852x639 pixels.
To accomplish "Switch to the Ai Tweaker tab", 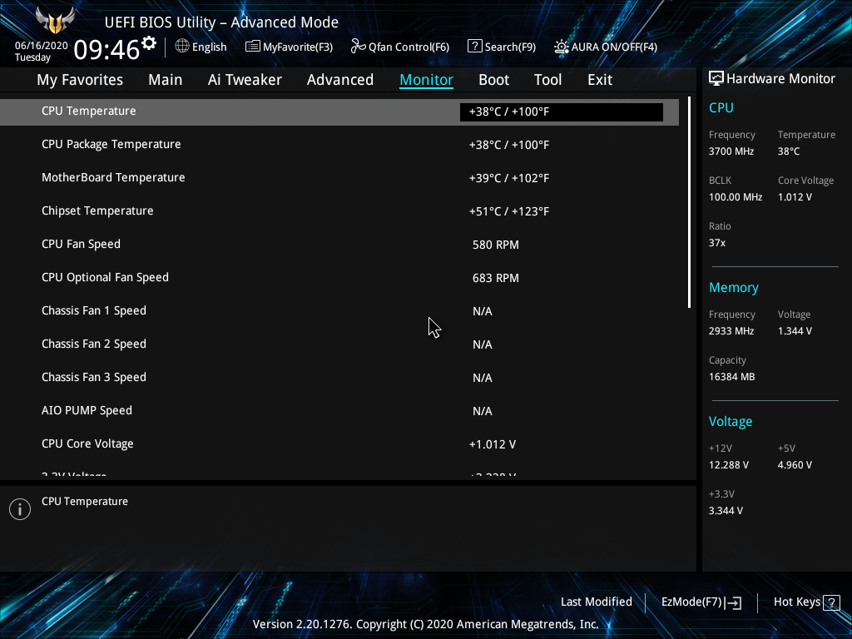I will (245, 79).
